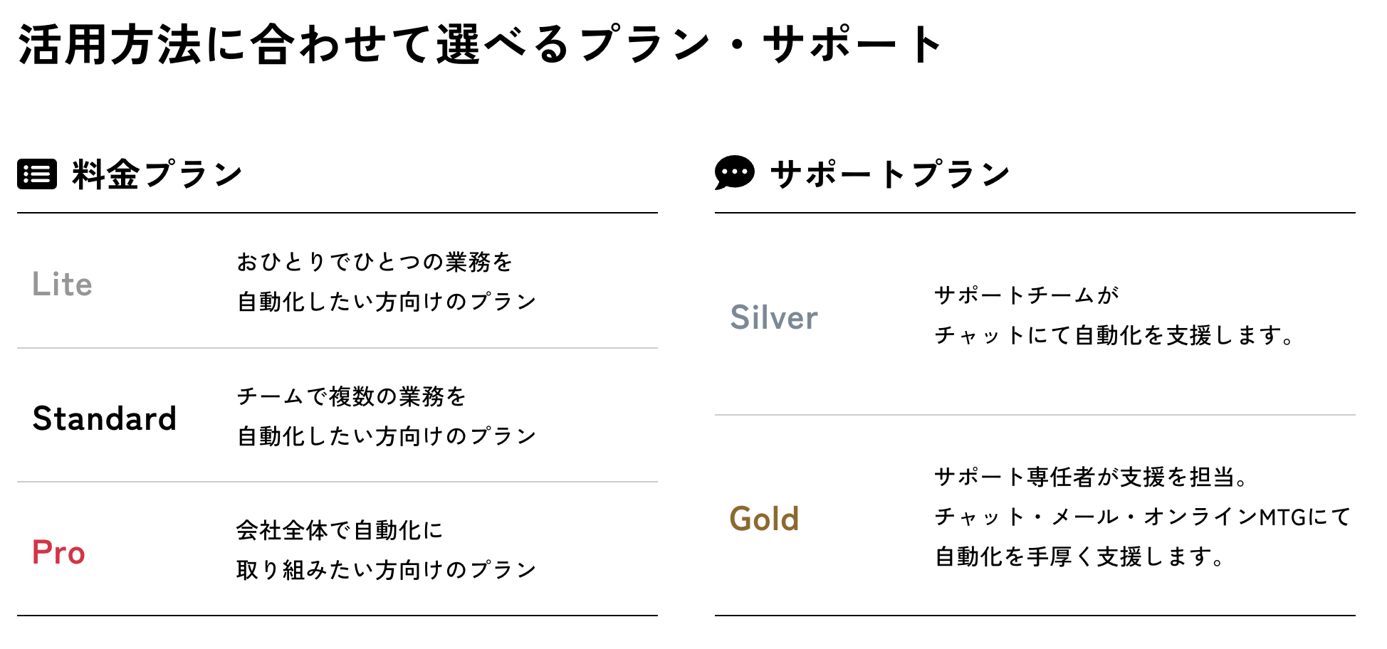
Task: Click the text チャット・メール・オンラインMTGにて
Action: [x=1143, y=517]
